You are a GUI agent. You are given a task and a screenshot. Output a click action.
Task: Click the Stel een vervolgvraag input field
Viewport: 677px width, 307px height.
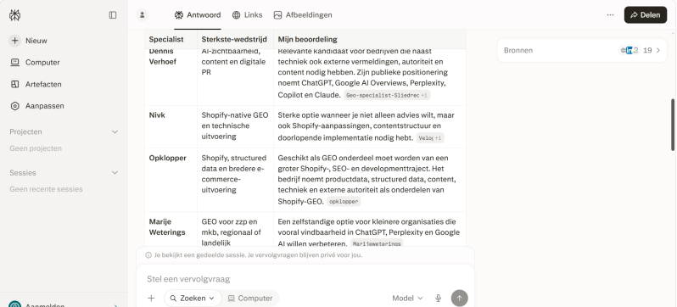[x=305, y=279]
